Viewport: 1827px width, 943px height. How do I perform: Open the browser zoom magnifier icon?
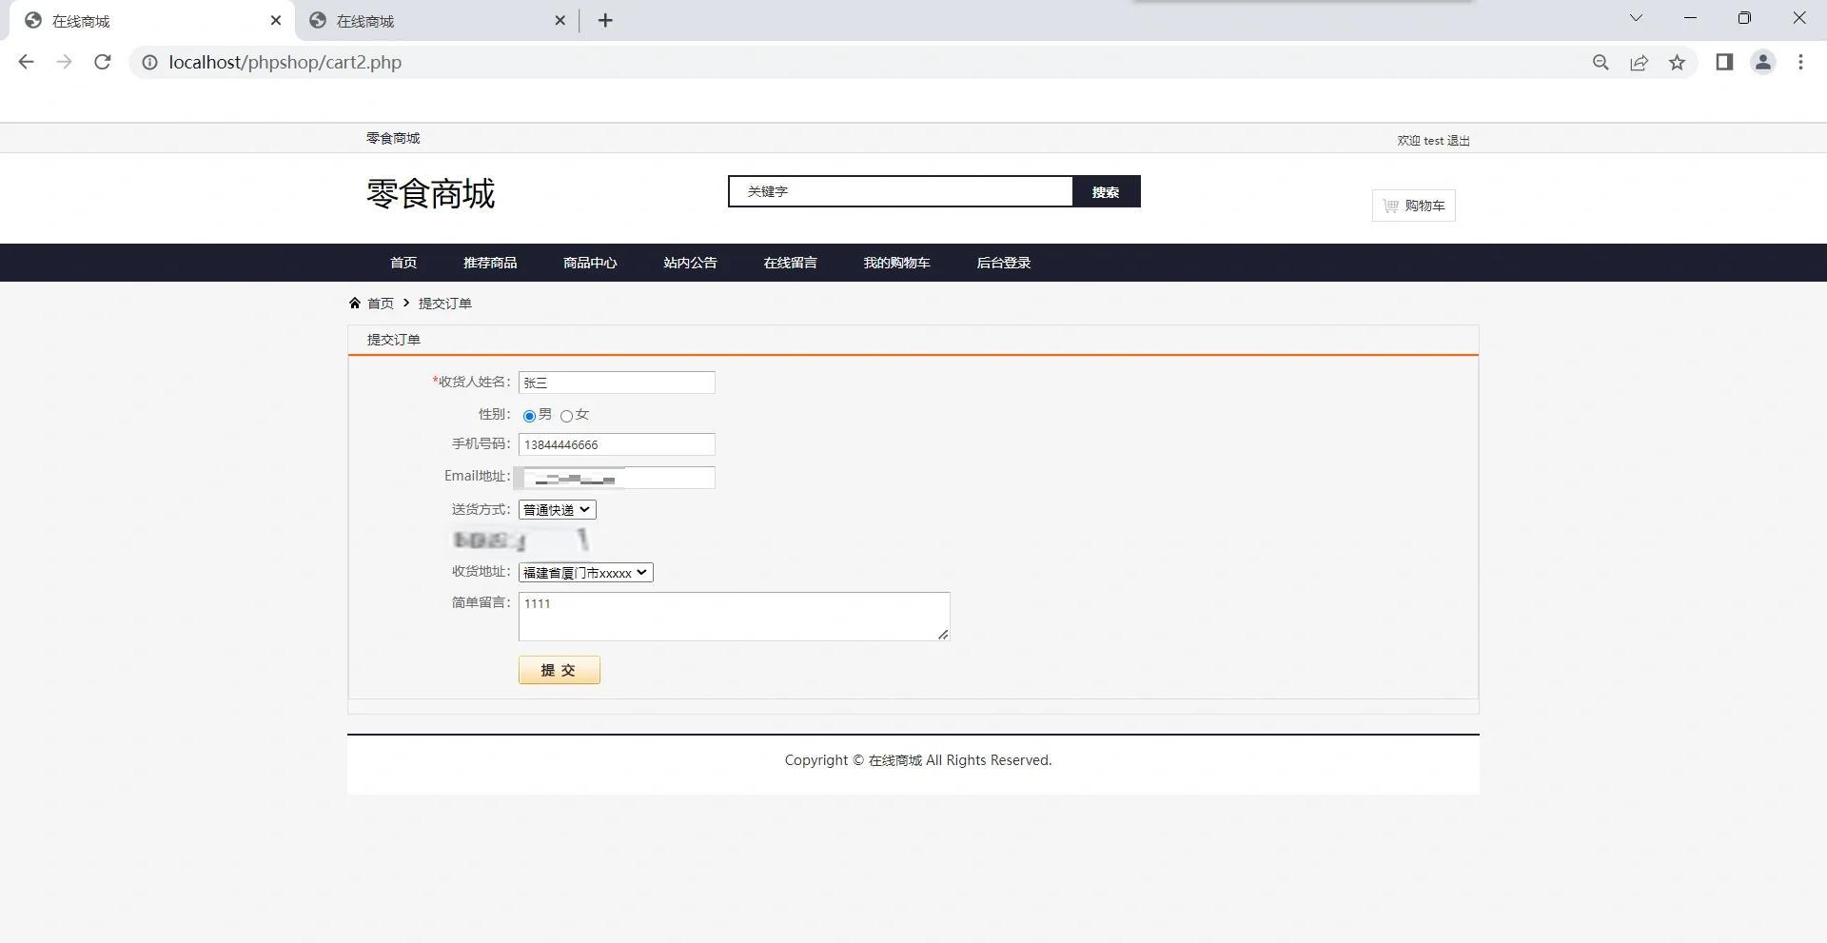(1601, 62)
